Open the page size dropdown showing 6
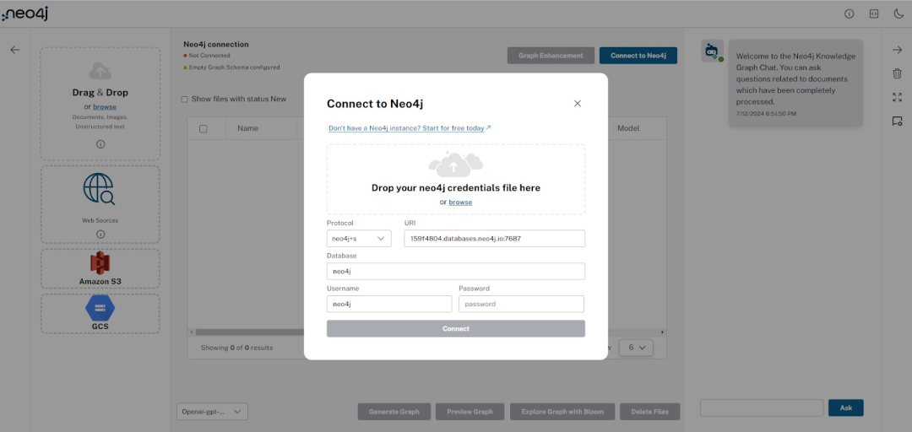Screen dimensions: 912x432 click(x=636, y=348)
